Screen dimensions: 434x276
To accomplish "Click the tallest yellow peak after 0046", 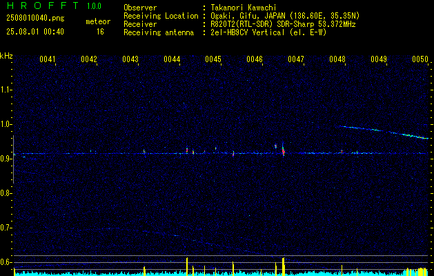I will point(283,266).
